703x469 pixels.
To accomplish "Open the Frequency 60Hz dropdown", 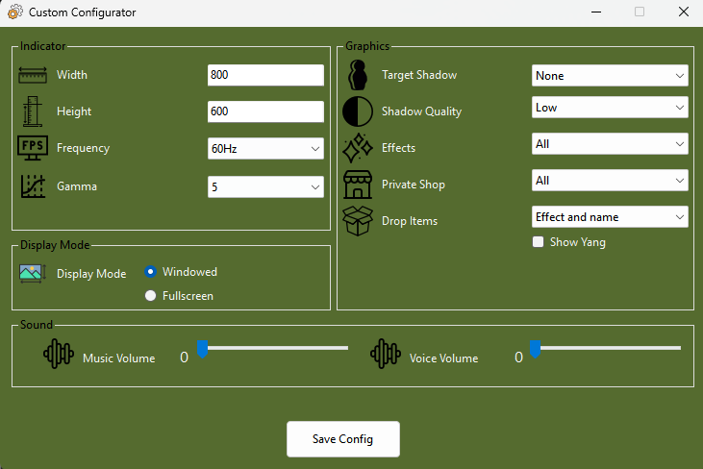I will point(265,149).
